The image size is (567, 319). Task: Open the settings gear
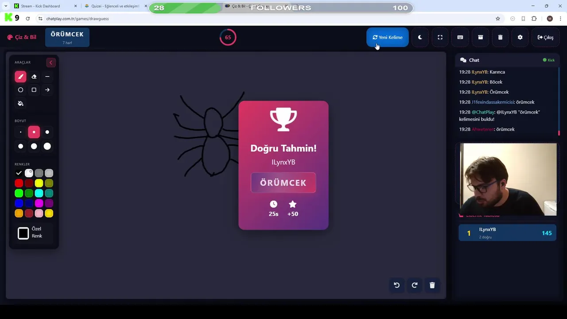point(520,37)
